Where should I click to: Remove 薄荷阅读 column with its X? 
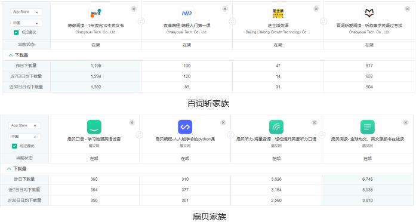click(x=134, y=9)
